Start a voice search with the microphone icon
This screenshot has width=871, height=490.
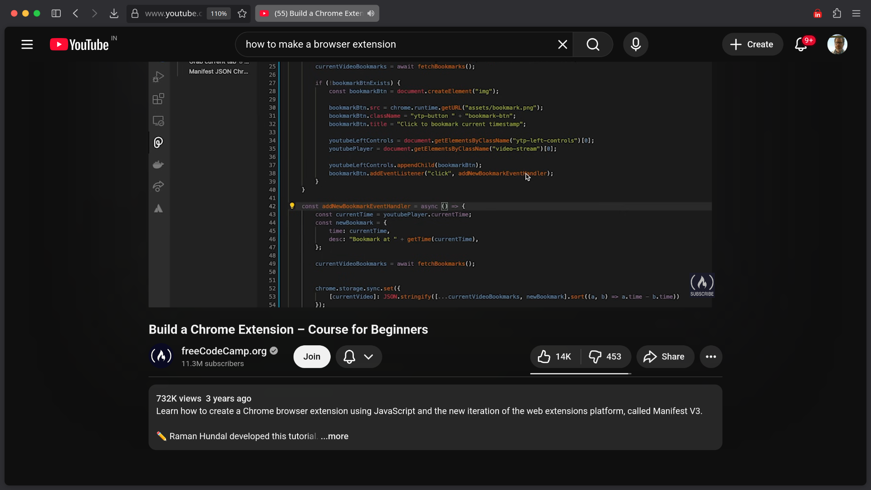[x=636, y=44]
